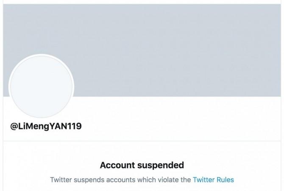Click the empty circular profile avatar
Viewport: 284px width, 191px height.
pyautogui.click(x=41, y=86)
